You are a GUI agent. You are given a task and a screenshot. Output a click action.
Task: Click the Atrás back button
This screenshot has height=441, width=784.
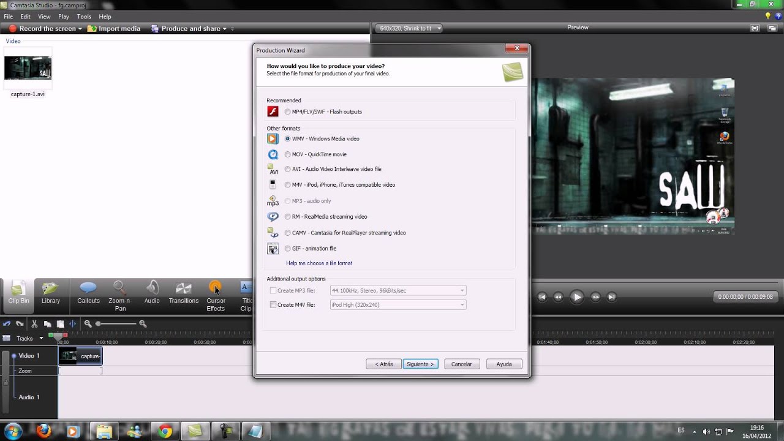384,364
